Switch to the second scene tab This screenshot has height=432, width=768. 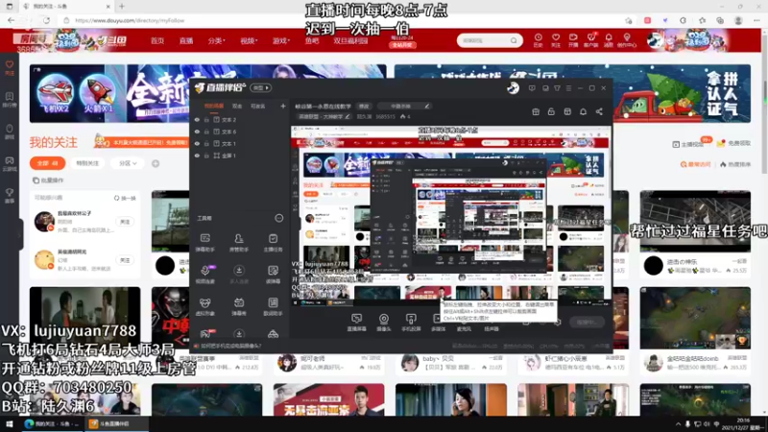(x=237, y=106)
